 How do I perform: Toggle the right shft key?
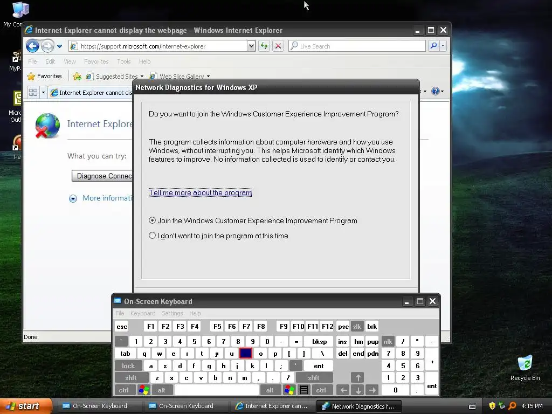tap(314, 378)
